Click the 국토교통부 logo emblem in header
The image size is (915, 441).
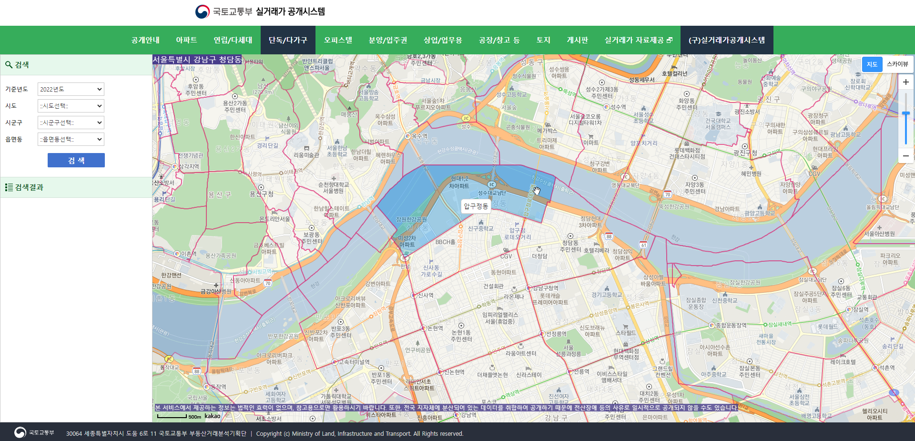coord(203,11)
